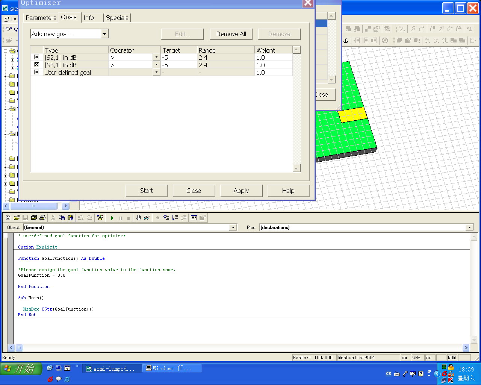The width and height of the screenshot is (481, 385).
Task: Click the circular no-view icon in toolbar
Action: pos(385,40)
